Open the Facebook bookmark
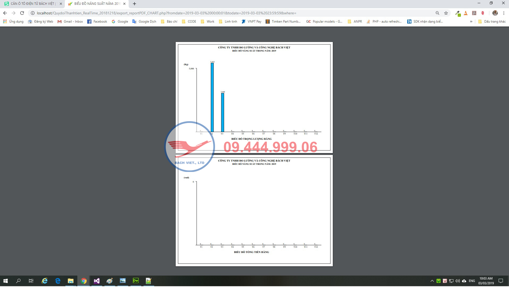Viewport: 509px width, 287px height. click(97, 22)
